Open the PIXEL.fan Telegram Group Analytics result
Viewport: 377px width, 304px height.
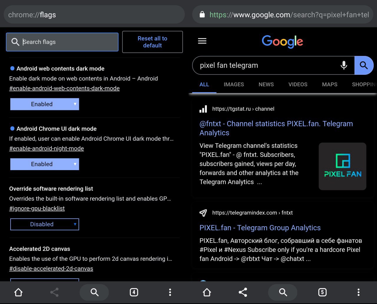click(x=260, y=228)
